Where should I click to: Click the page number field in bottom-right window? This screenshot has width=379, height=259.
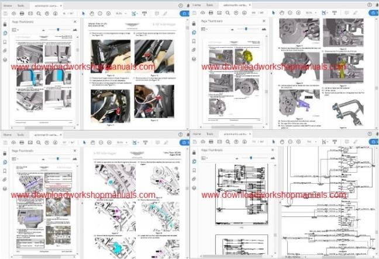click(x=254, y=142)
